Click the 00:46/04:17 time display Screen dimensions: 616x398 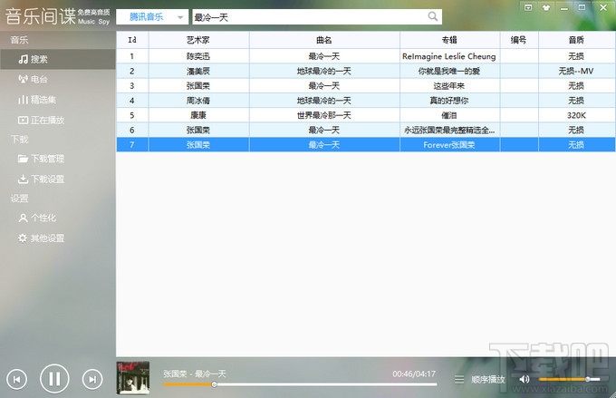click(414, 374)
